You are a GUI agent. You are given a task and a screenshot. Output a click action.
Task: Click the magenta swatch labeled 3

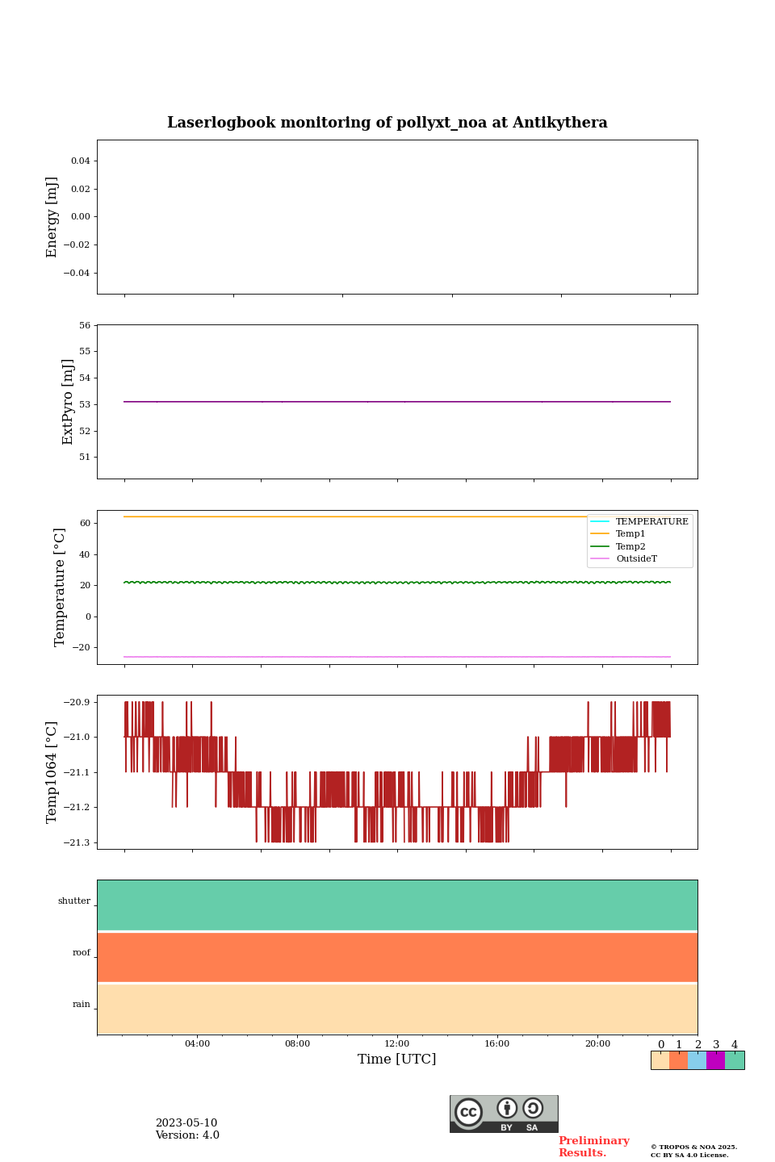pos(715,1060)
